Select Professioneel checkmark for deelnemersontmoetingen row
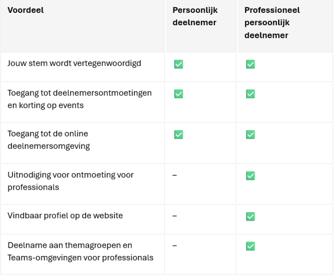 (x=250, y=94)
